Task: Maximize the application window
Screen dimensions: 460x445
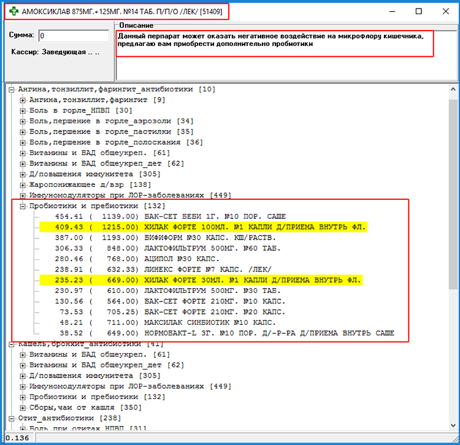Action: pos(419,11)
